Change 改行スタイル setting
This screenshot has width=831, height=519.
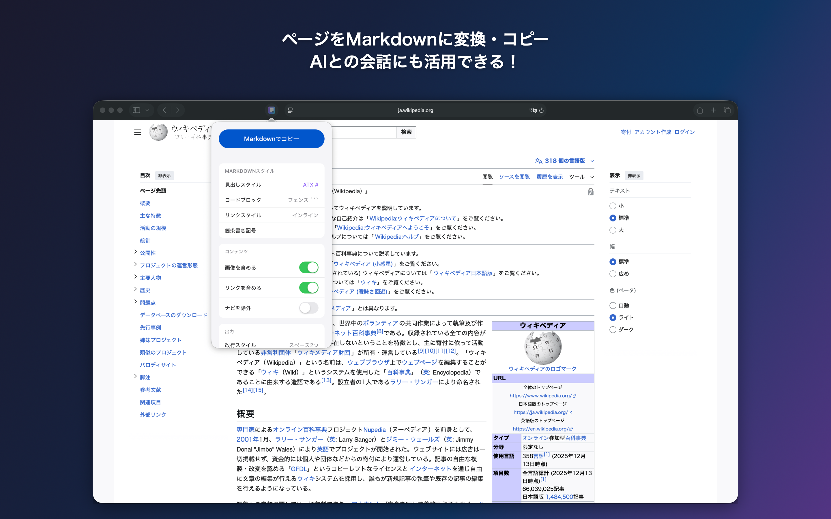point(272,344)
